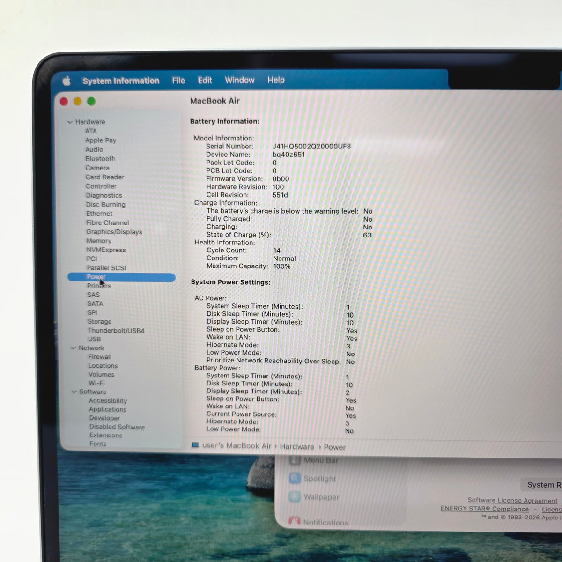Select Disc Burning in the sidebar
562x562 pixels.
pyautogui.click(x=105, y=204)
